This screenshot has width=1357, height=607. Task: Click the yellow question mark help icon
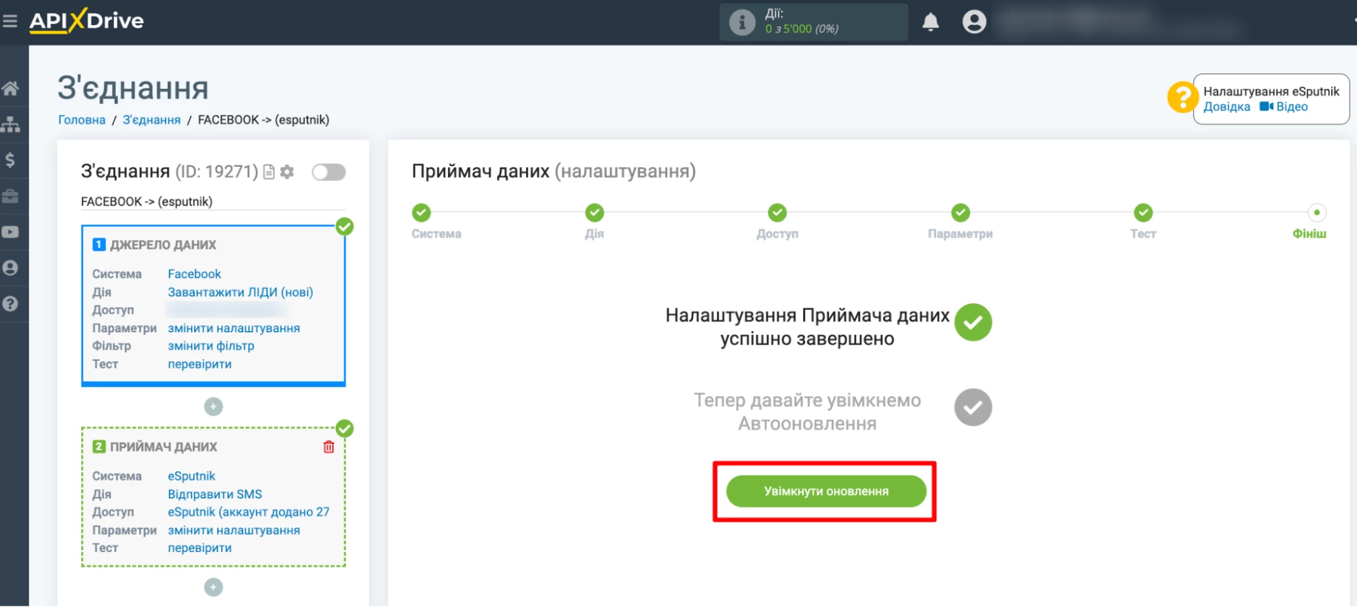pyautogui.click(x=1182, y=97)
